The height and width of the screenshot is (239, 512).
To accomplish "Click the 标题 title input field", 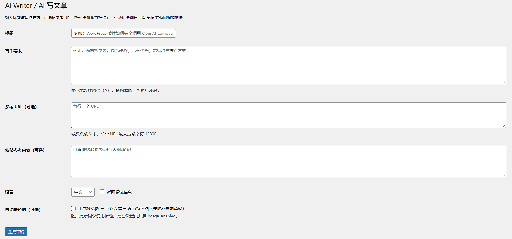I will pyautogui.click(x=123, y=33).
